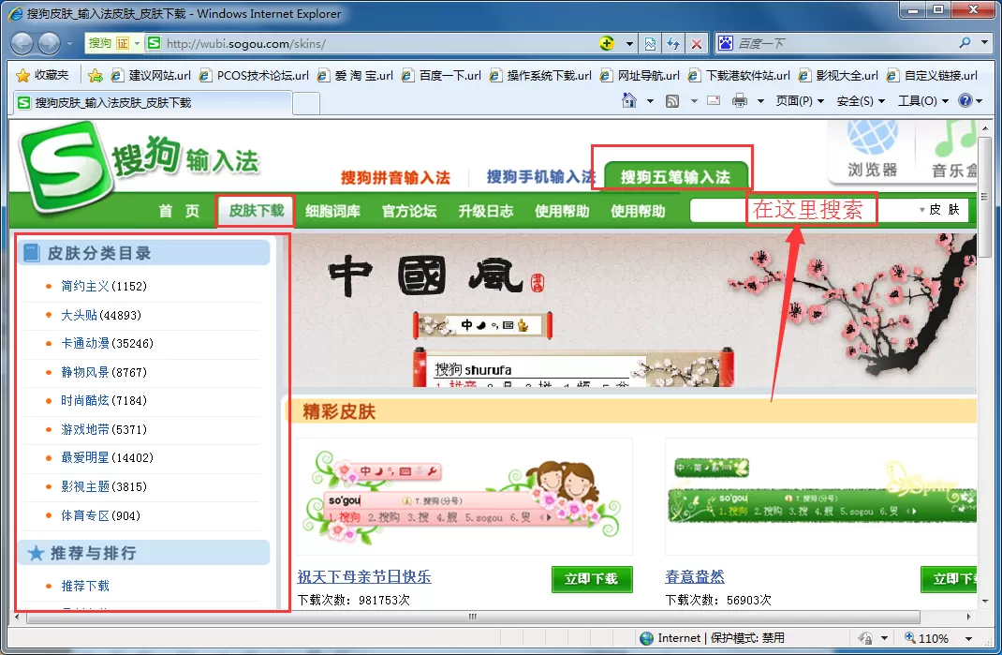Open 升级日志 in the nav bar
1002x655 pixels.
pos(486,211)
